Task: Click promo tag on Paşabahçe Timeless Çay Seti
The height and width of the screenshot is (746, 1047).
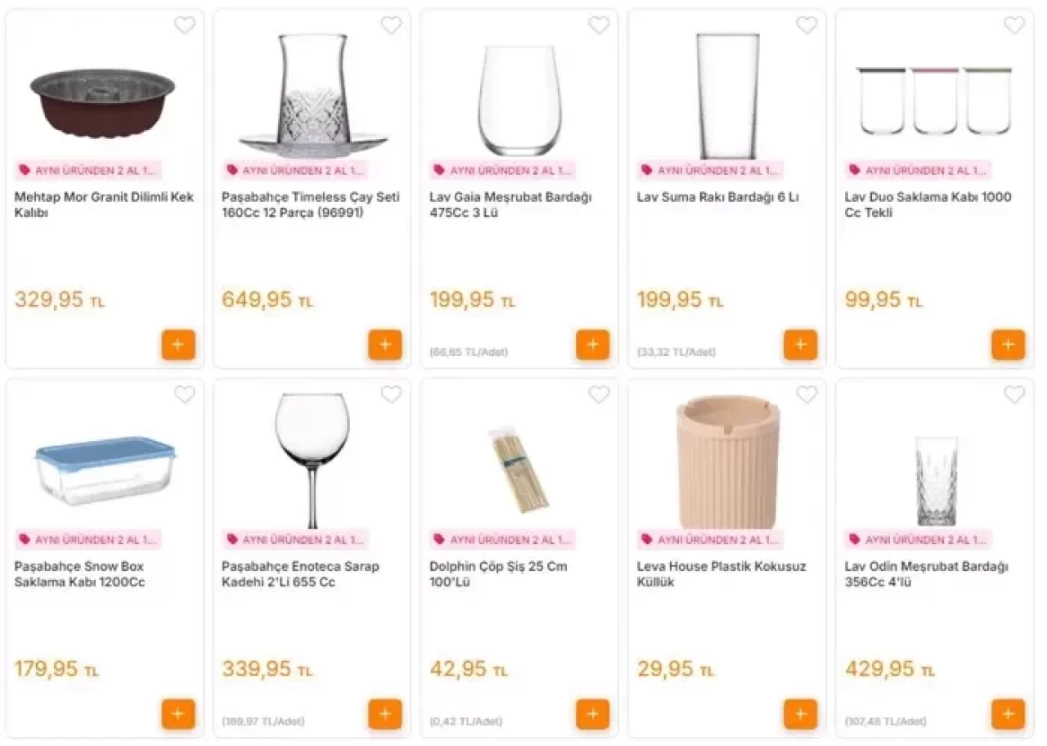Action: (x=295, y=170)
